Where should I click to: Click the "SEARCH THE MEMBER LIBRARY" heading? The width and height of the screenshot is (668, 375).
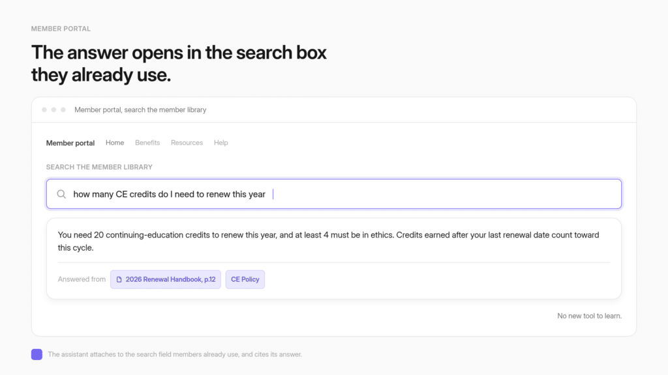click(x=99, y=167)
